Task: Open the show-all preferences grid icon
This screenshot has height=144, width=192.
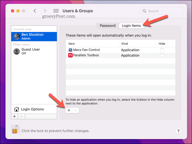Action: coord(56,11)
